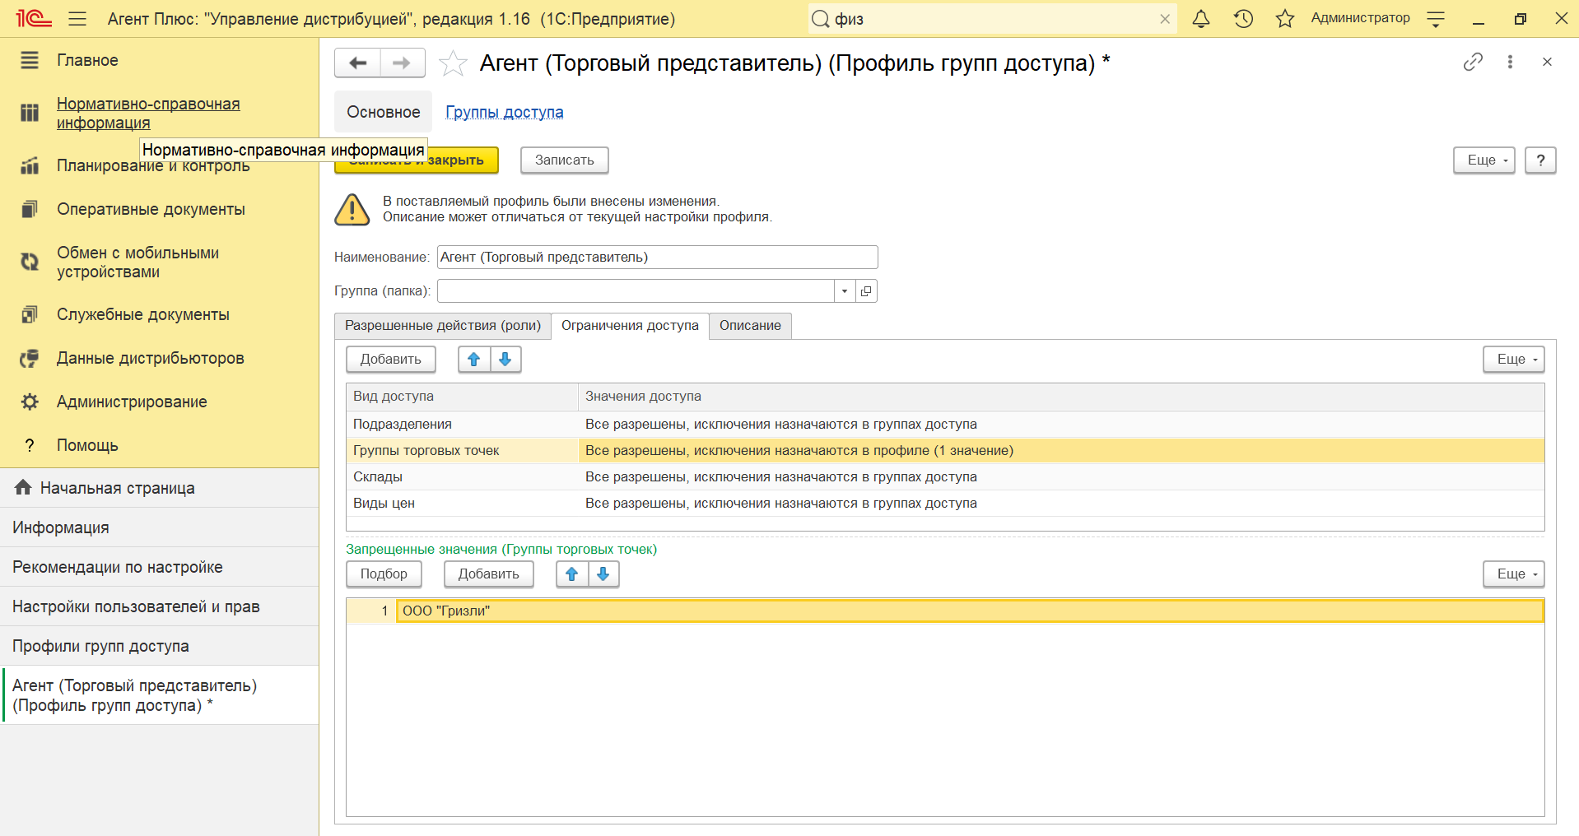
Task: Clear the search field with X icon
Action: tap(1165, 19)
